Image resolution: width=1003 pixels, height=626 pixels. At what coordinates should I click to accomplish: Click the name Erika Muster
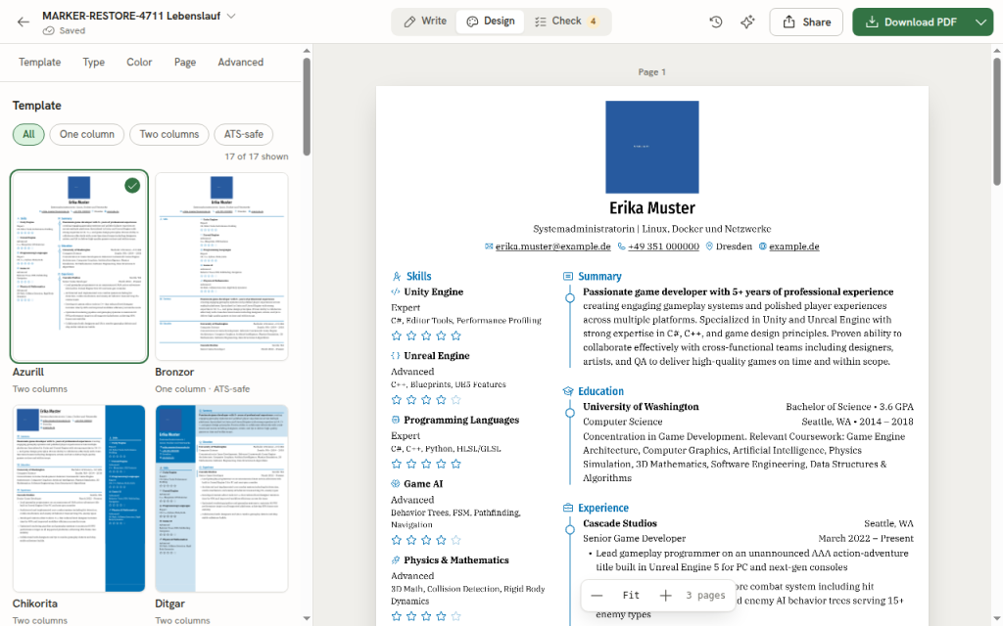(x=651, y=208)
